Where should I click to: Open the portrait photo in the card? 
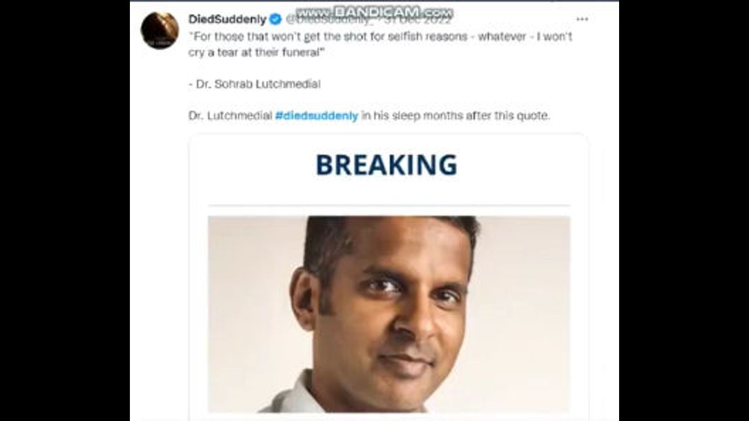(389, 315)
